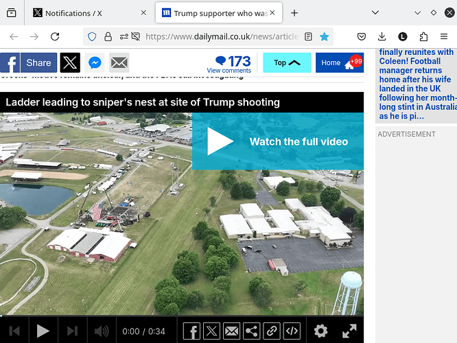Close the Daily Mail article tab
The height and width of the screenshot is (343, 457).
tap(272, 12)
